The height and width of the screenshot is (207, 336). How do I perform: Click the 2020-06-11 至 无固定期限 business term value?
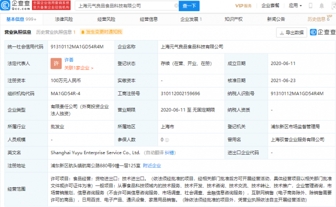click(188, 110)
